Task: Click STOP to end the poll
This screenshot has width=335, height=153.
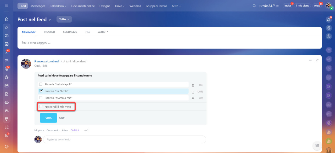Action: pyautogui.click(x=62, y=118)
